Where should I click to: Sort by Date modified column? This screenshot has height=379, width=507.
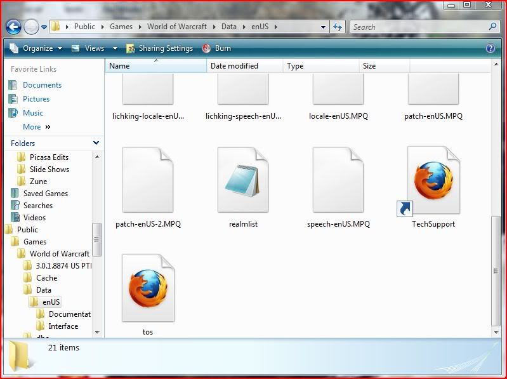(245, 66)
